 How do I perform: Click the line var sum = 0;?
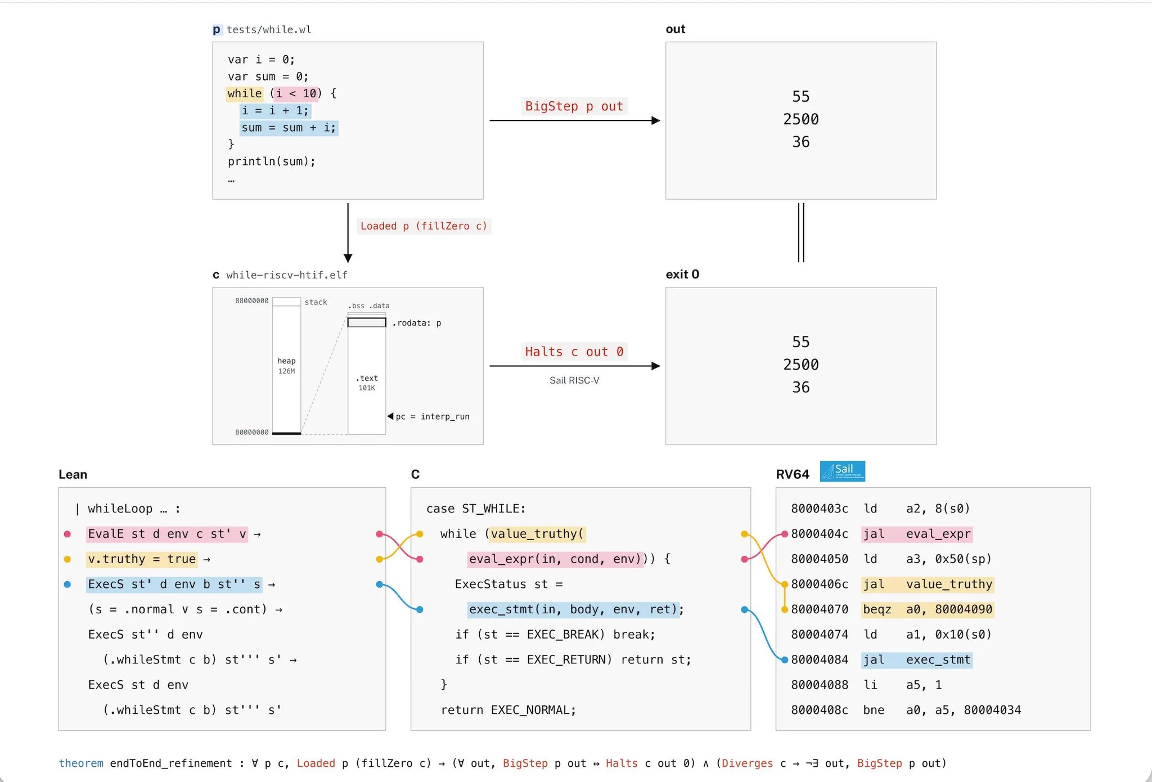pos(268,77)
